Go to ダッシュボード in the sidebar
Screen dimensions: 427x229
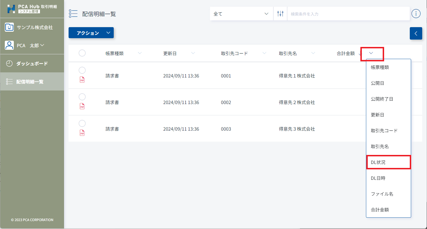pos(32,64)
